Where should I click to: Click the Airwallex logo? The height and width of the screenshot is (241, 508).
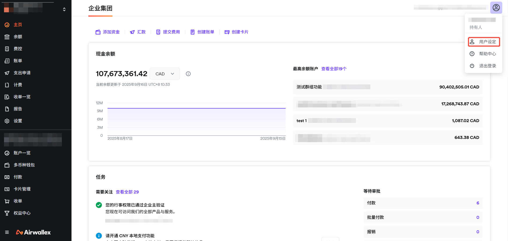click(33, 232)
